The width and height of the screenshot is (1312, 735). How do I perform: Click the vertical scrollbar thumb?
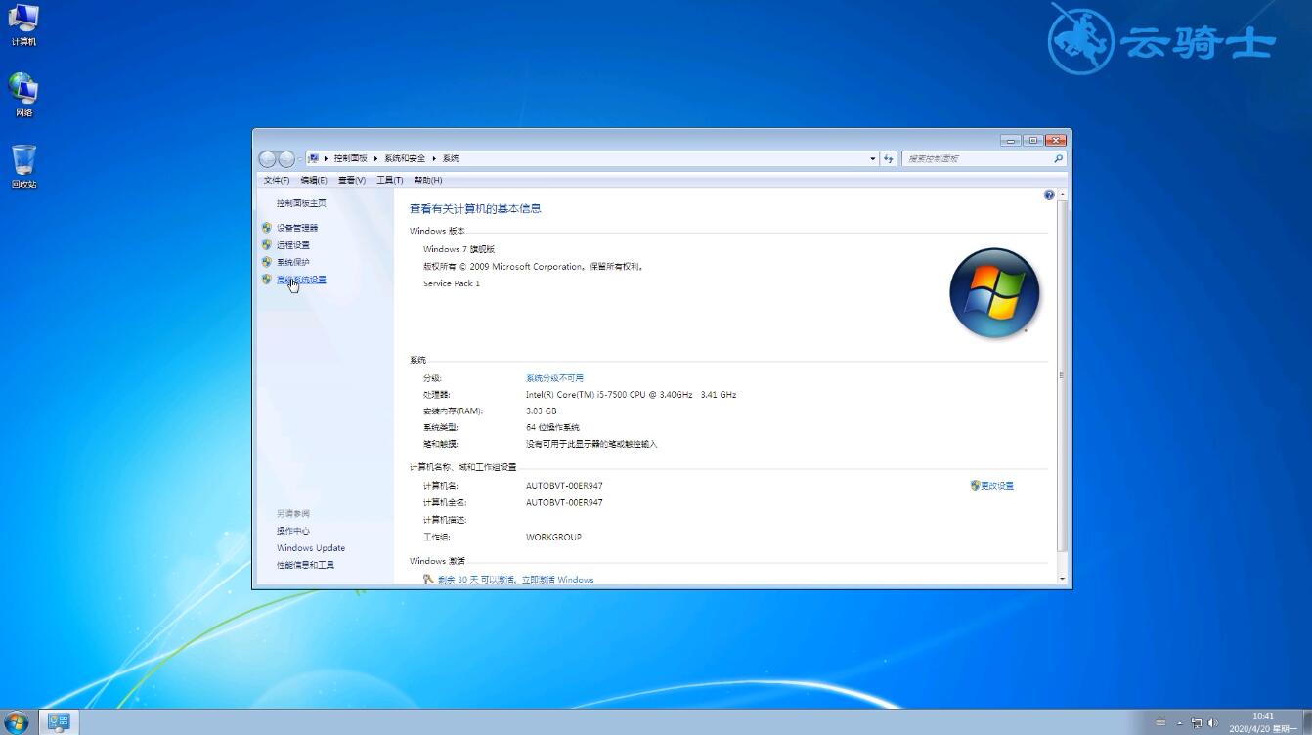pos(1063,376)
